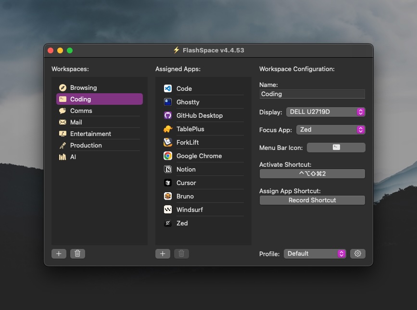The height and width of the screenshot is (310, 417).
Task: Open settings with the gear button
Action: (358, 254)
